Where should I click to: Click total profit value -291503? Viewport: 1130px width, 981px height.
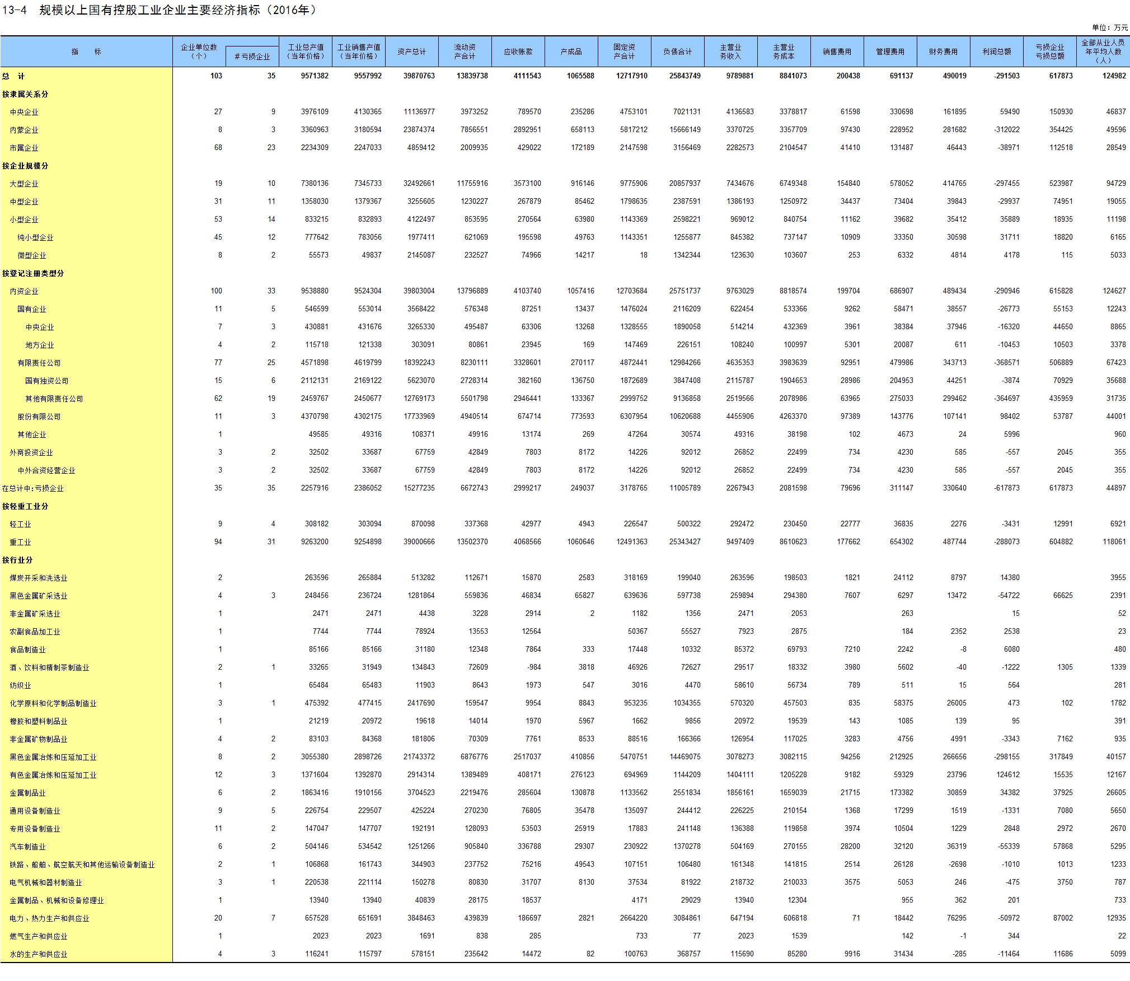(x=1006, y=76)
